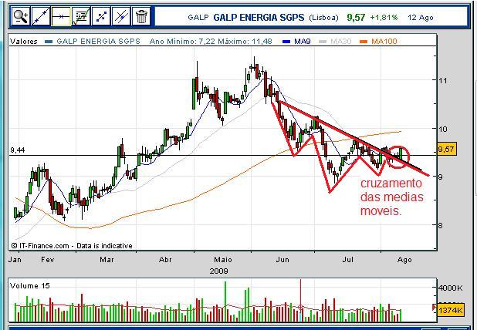477x330 pixels.
Task: Click the Abr month axis label
Action: click(x=165, y=260)
